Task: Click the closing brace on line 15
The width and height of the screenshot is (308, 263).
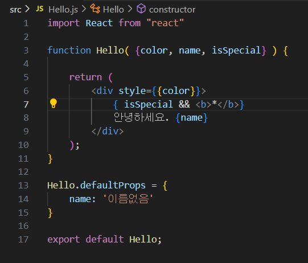Action: (50, 213)
